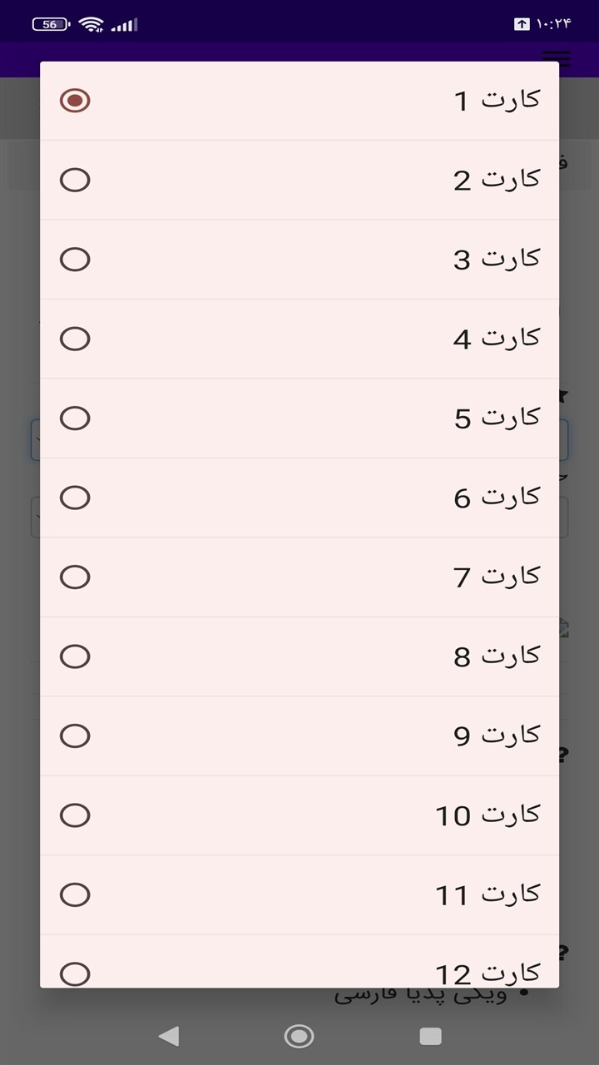Screen dimensions: 599x1065
Task: Tap the battery indicator showing 56
Action: 52,24
